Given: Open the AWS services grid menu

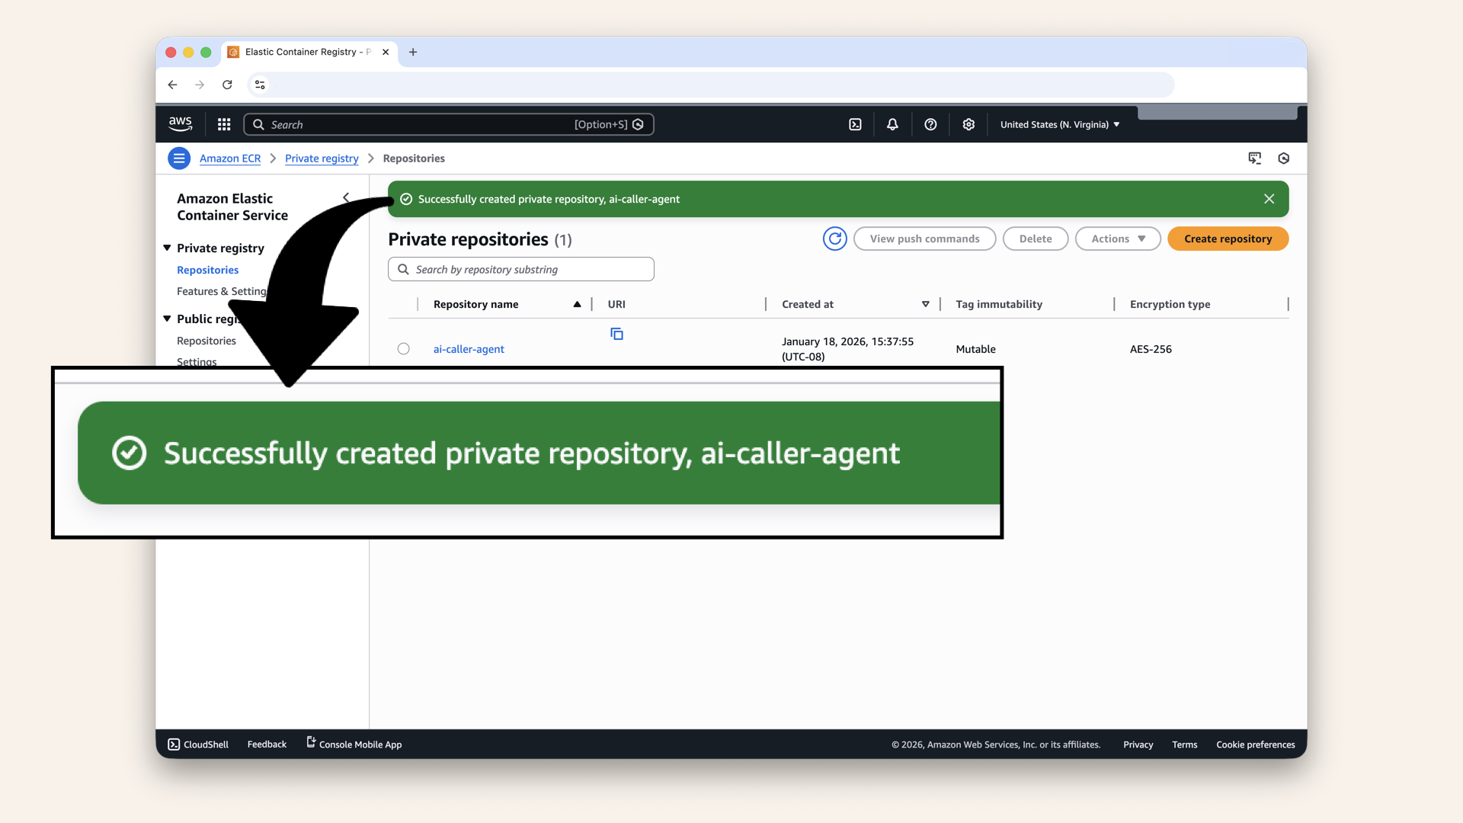Looking at the screenshot, I should pyautogui.click(x=223, y=123).
